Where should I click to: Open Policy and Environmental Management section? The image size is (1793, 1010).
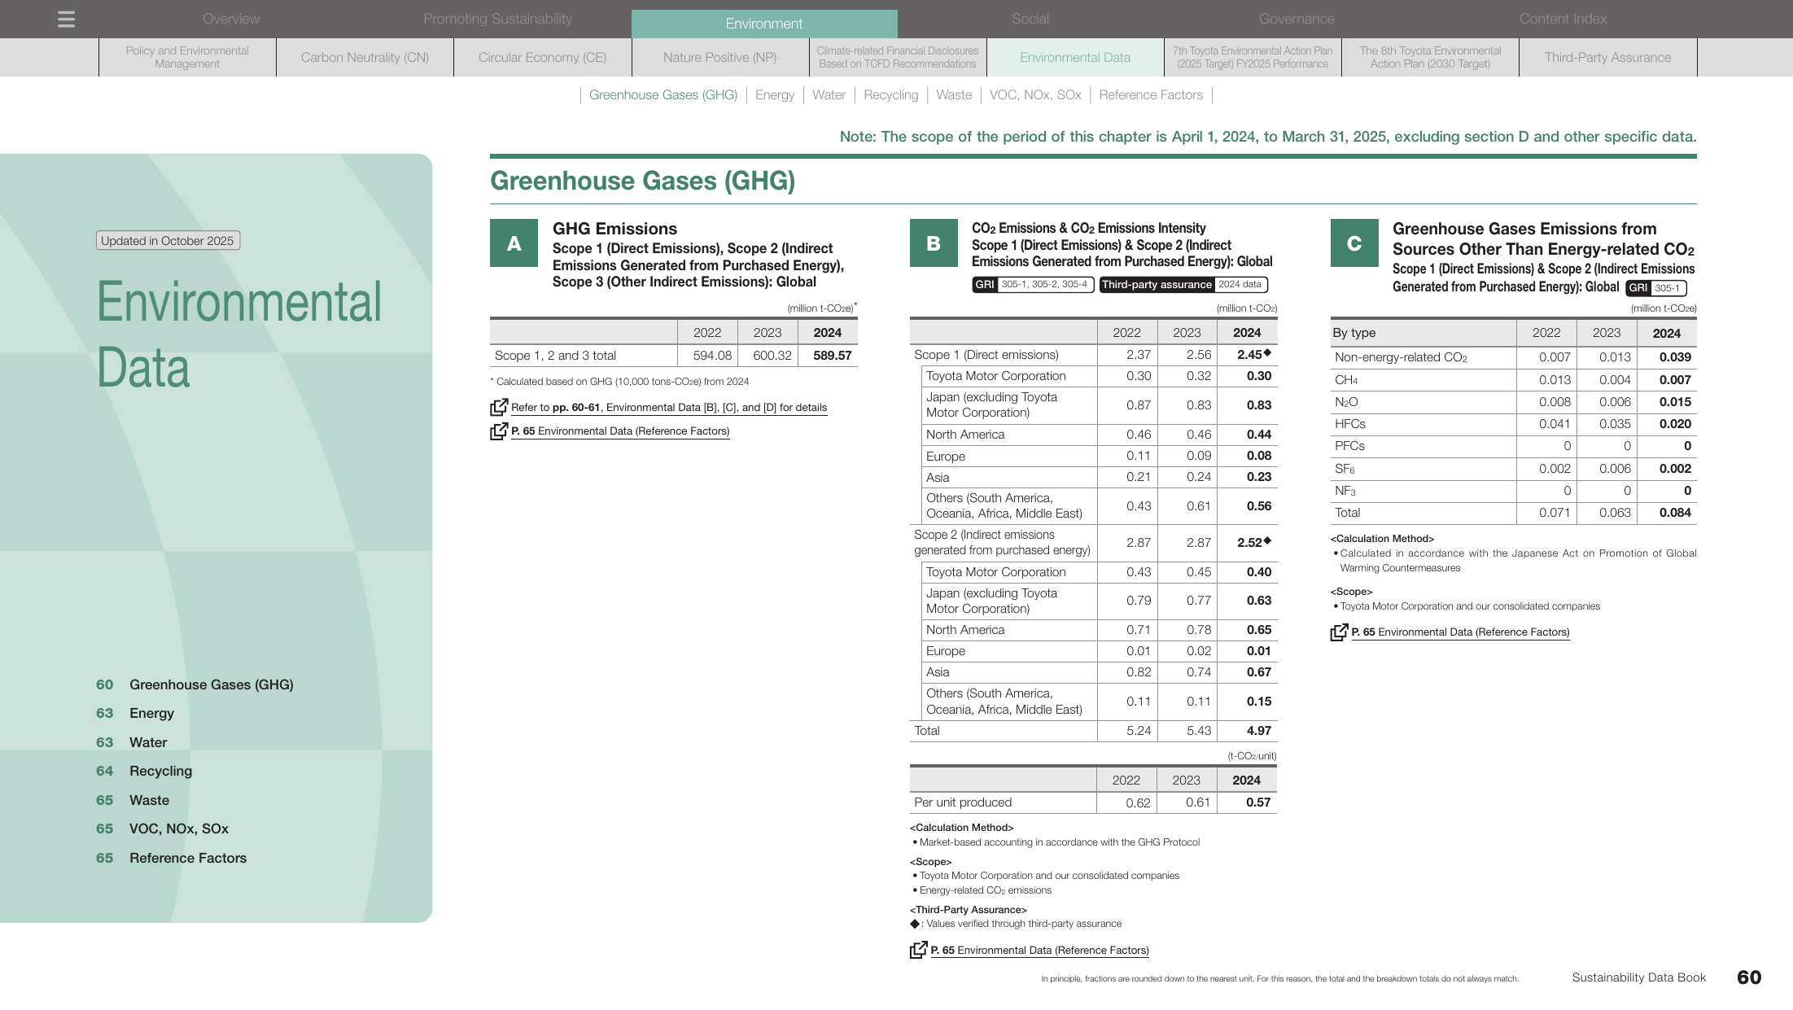187,57
